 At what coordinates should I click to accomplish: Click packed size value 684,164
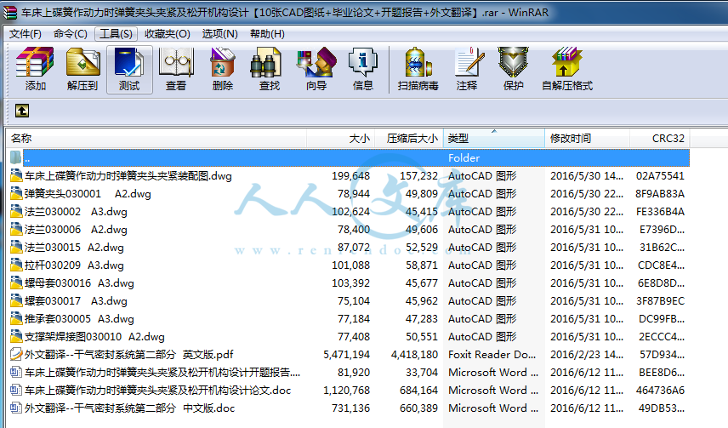tap(418, 390)
